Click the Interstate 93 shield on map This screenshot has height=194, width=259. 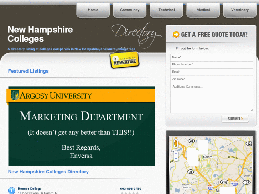click(x=210, y=188)
